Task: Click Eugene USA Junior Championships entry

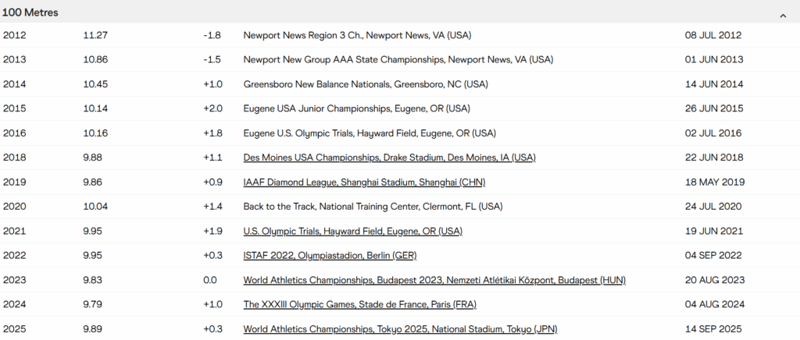Action: pos(356,108)
